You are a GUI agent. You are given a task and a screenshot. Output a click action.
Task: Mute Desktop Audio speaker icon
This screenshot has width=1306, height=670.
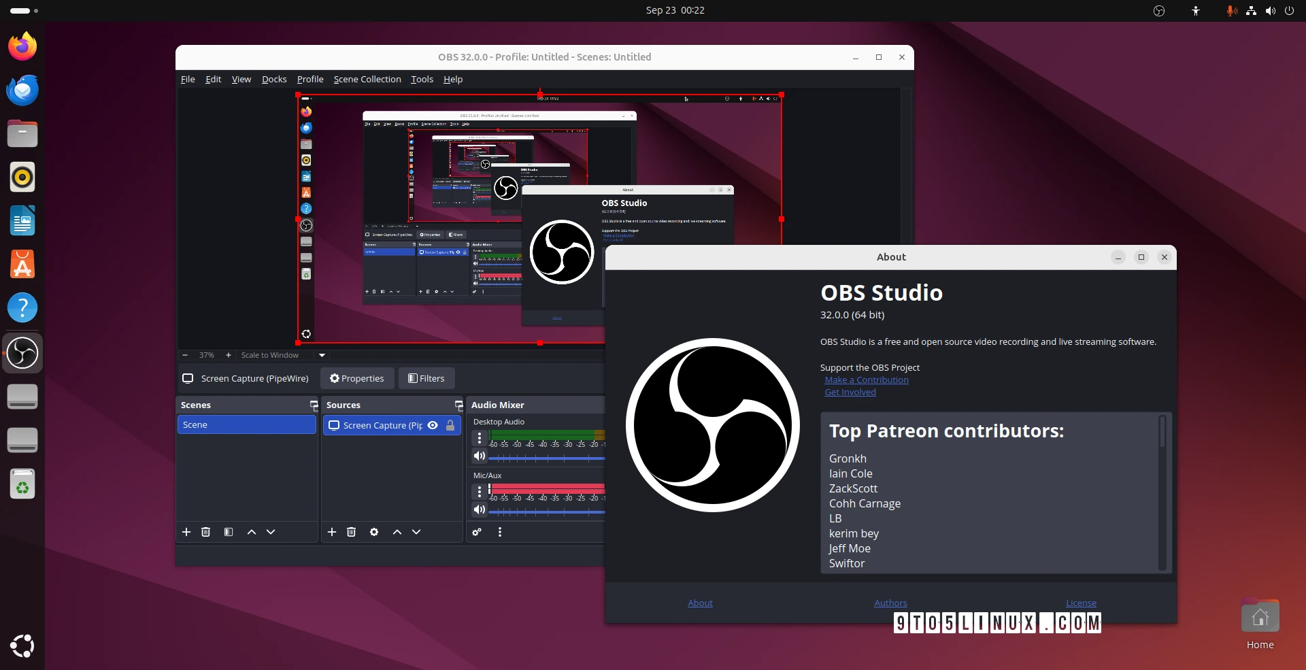pyautogui.click(x=480, y=456)
